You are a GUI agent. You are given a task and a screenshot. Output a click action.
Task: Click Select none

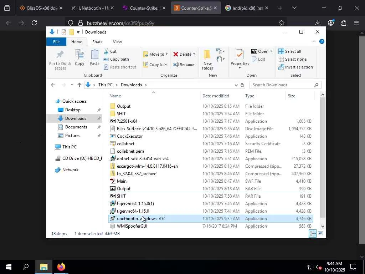click(292, 59)
